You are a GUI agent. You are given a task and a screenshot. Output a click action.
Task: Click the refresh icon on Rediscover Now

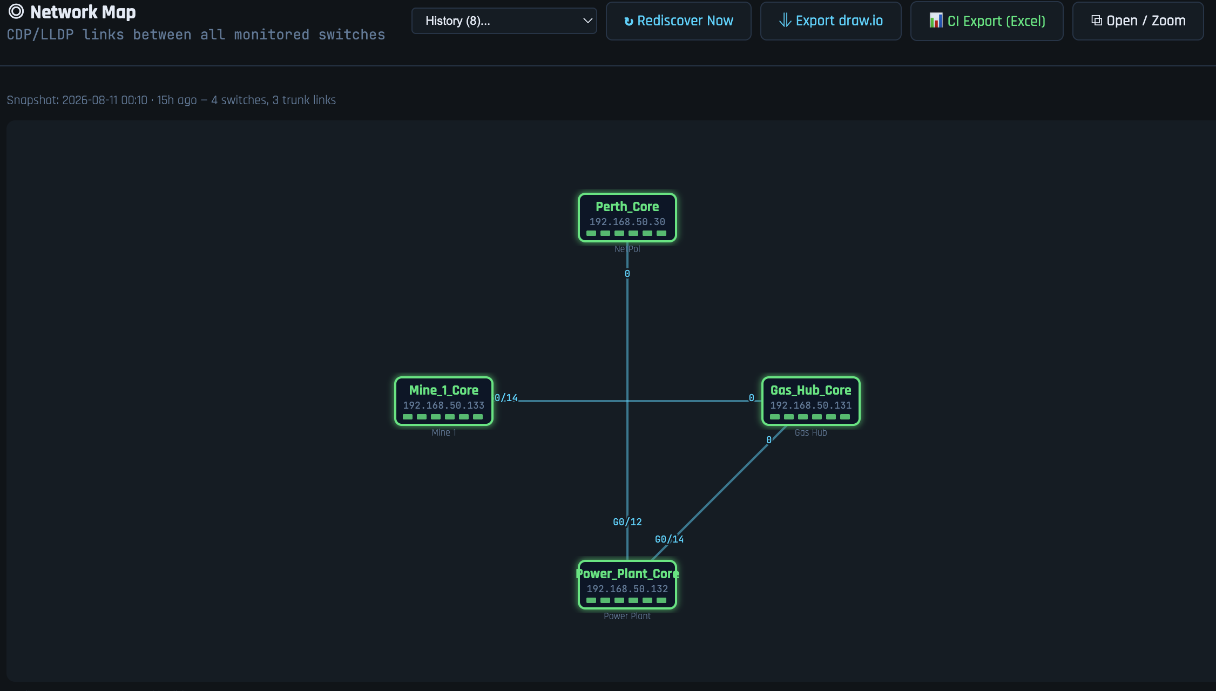coord(629,21)
